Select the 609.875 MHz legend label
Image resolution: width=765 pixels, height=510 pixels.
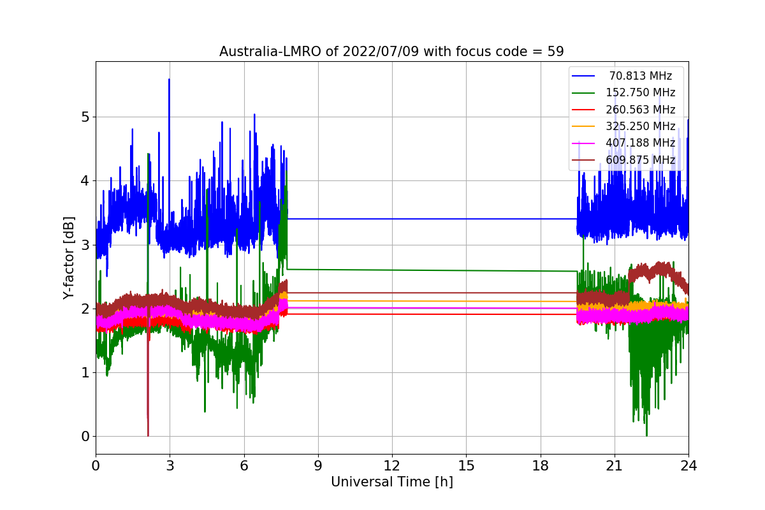[641, 159]
